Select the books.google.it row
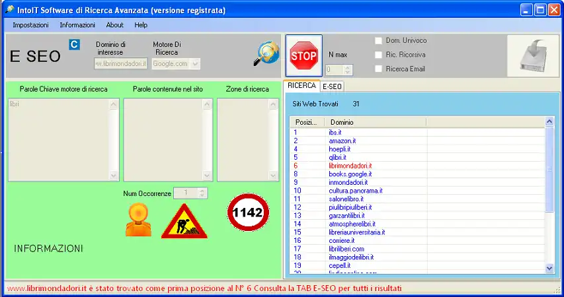 417,174
